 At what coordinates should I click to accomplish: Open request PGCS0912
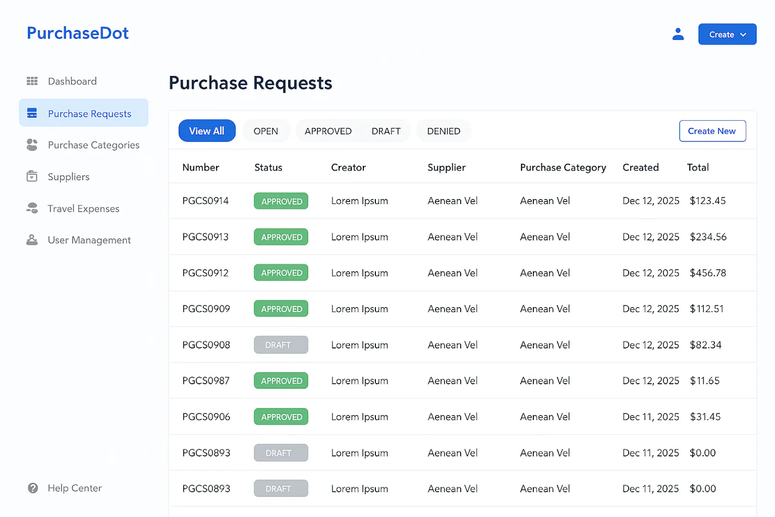pyautogui.click(x=205, y=273)
